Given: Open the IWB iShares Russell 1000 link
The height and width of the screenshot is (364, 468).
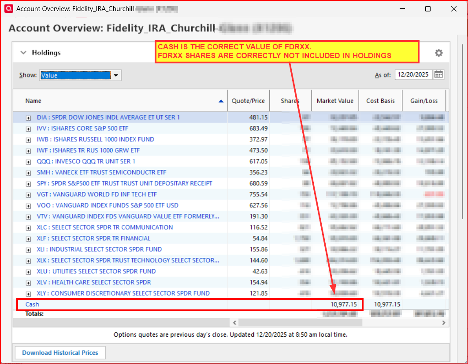Looking at the screenshot, I should pos(96,140).
